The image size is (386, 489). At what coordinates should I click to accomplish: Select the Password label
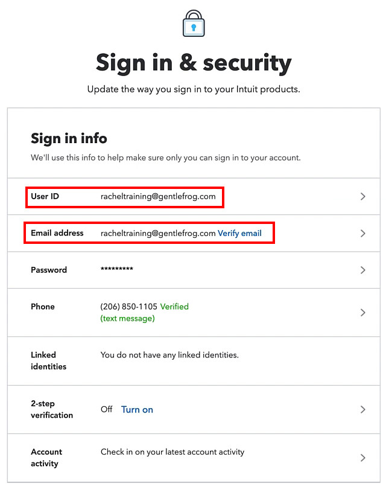(x=49, y=270)
